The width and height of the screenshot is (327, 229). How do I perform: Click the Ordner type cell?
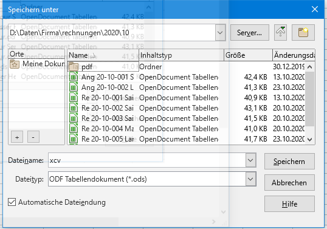(150, 67)
